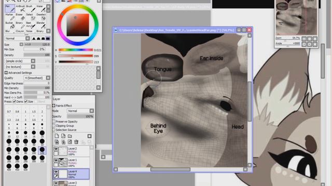Hide Layer4 using its eye icon

click(56, 172)
